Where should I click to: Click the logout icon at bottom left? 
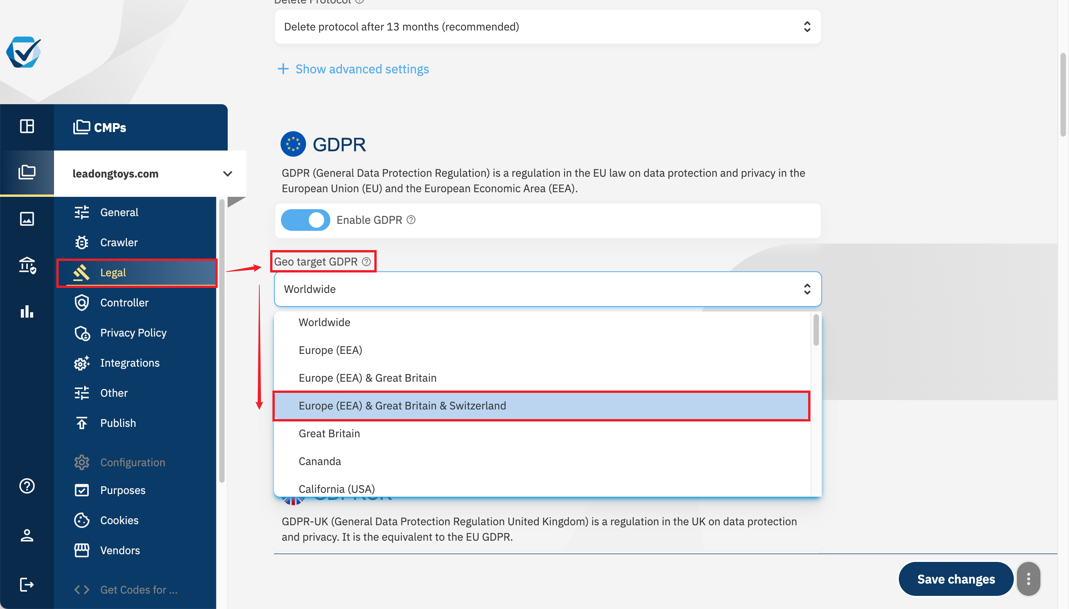pos(27,584)
